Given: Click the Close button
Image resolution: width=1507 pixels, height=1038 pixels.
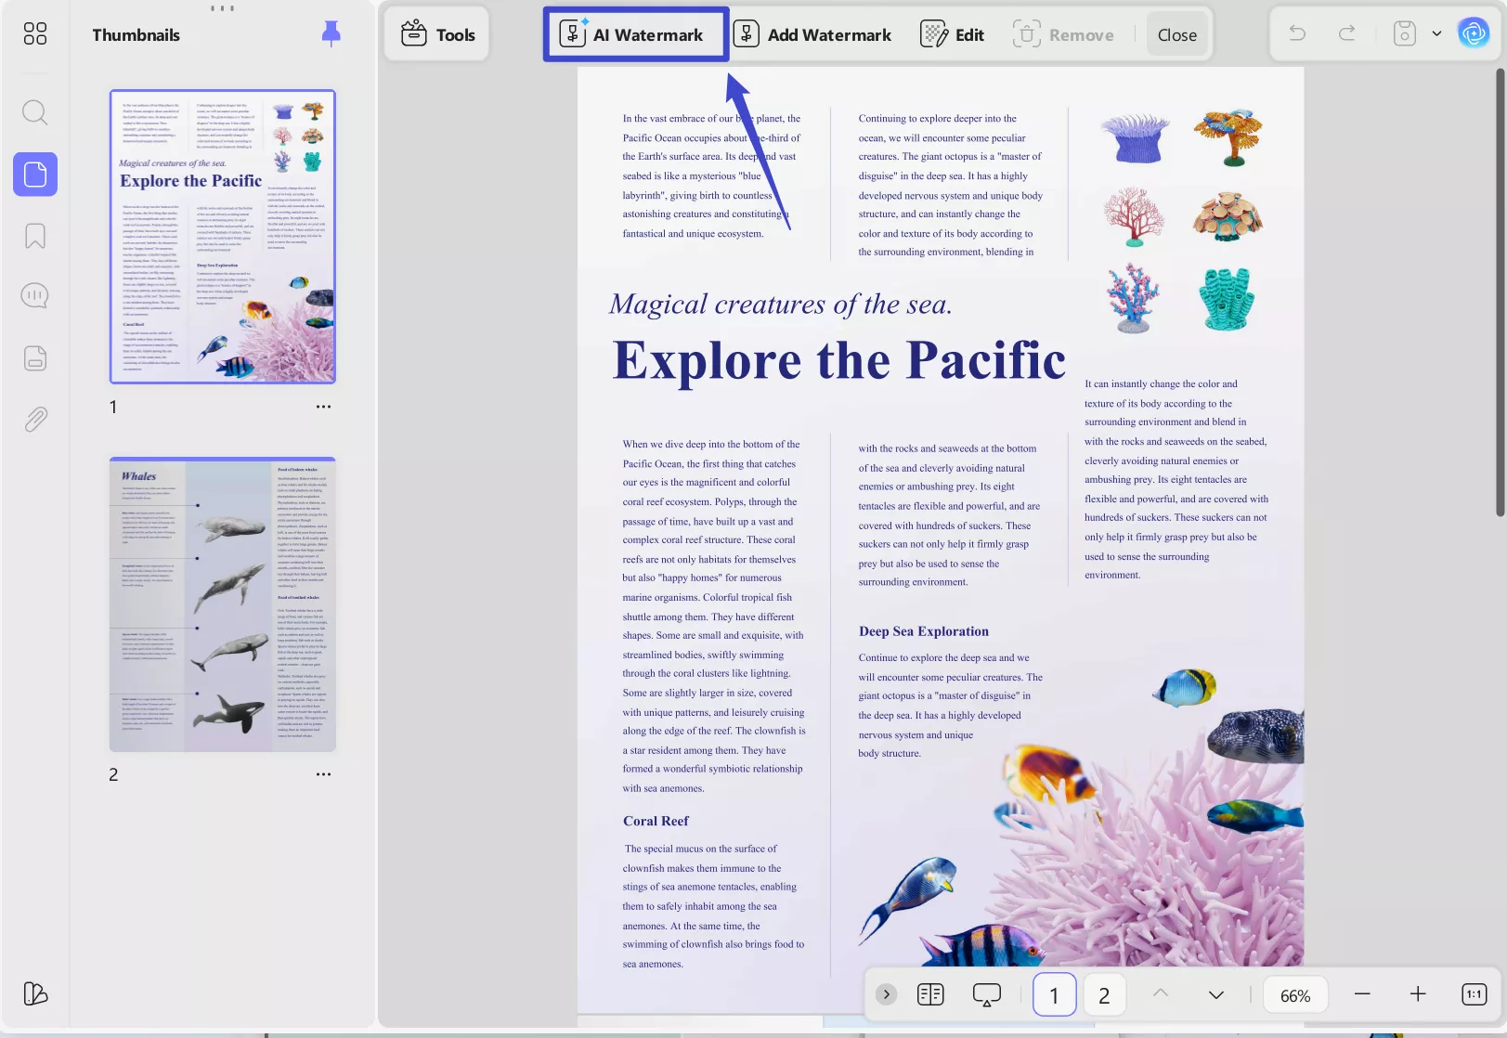Looking at the screenshot, I should coord(1176,34).
